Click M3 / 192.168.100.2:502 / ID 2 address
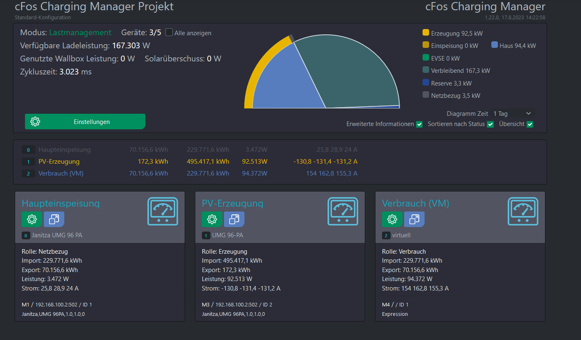Viewport: 581px width, 340px height. [x=237, y=305]
